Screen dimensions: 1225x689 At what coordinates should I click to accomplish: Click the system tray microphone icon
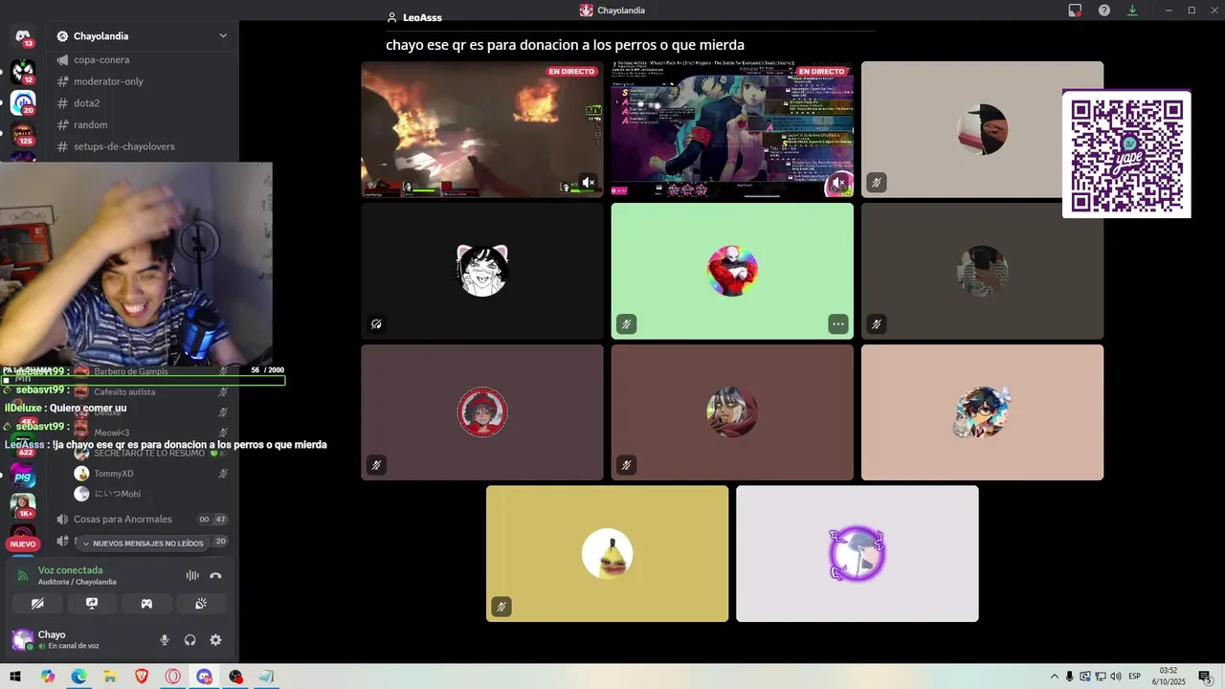[x=1070, y=677]
